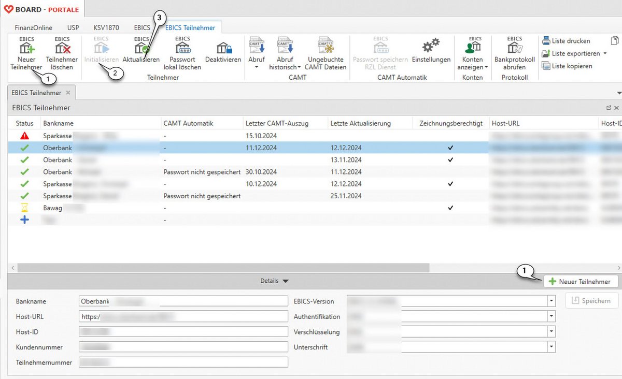Toggle Zeichnungsberechtigt check in selected Oberbank row

pos(450,148)
